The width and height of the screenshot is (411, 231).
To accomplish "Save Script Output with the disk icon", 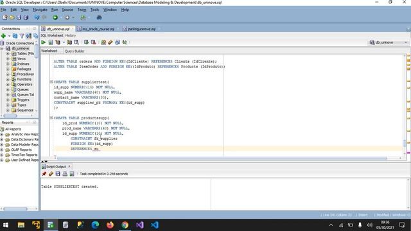I will (58, 174).
